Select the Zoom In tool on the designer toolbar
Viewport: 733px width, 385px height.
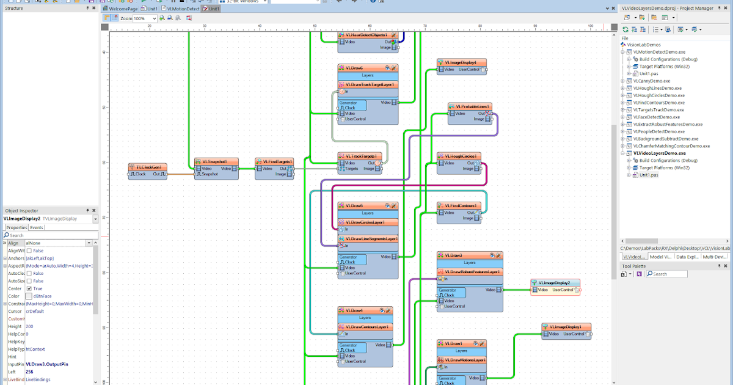[x=162, y=17]
